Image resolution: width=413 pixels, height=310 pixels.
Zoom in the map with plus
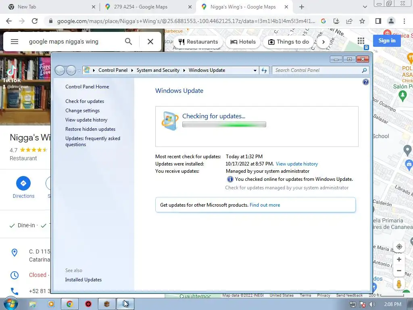point(399,260)
